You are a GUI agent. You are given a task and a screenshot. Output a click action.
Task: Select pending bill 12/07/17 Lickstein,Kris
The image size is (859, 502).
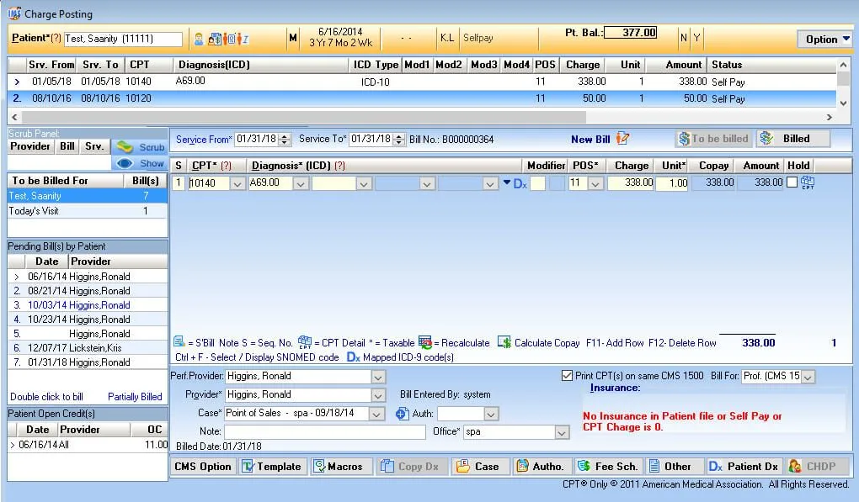point(87,348)
